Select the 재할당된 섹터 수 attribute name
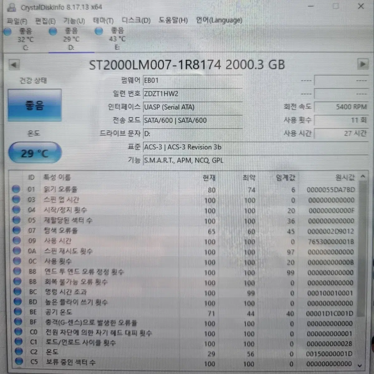Viewport: 374px width, 374px height. [68, 220]
